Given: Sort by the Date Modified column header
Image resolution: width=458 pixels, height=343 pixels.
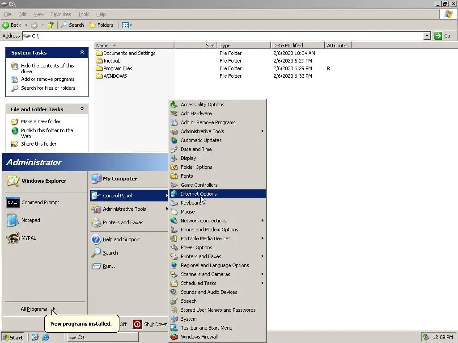Looking at the screenshot, I should 297,46.
